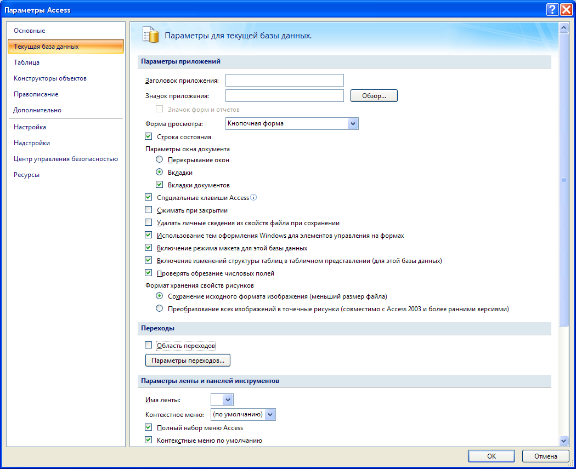Click the Заголовок приложения text field

coord(285,81)
